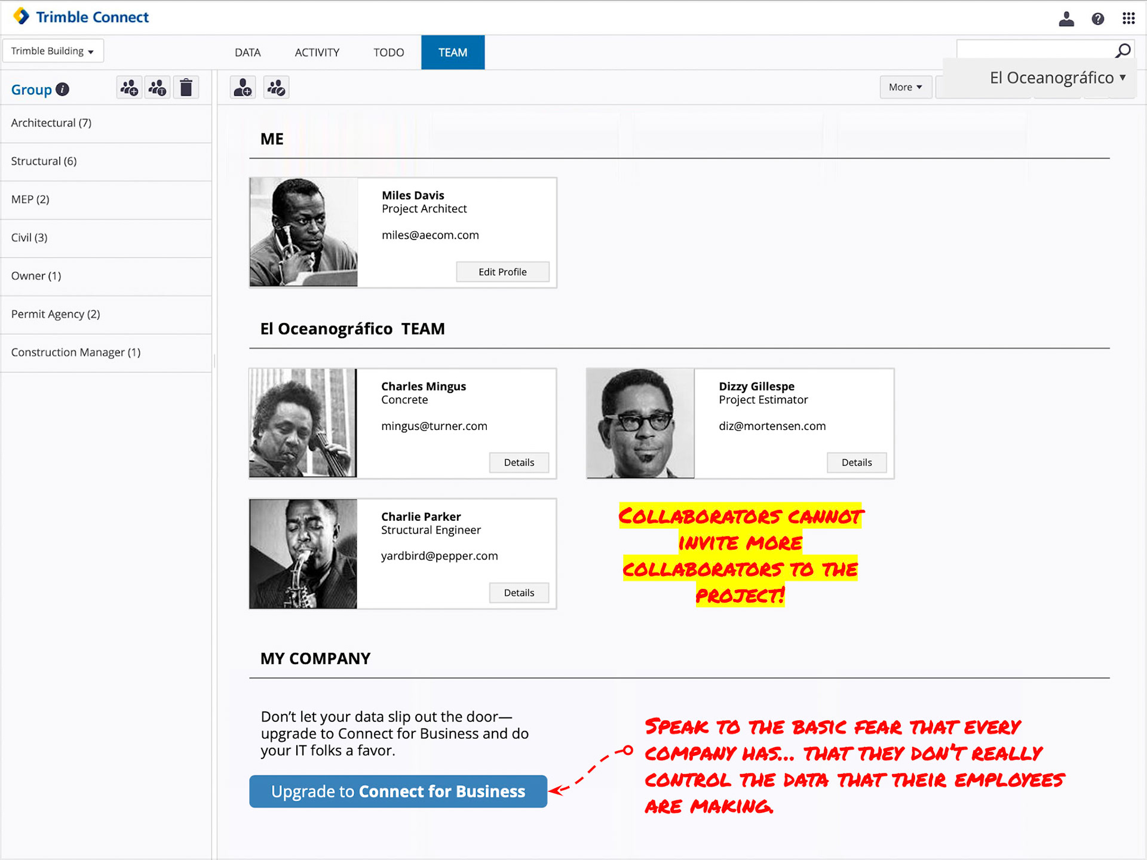1147x860 pixels.
Task: Expand the El Oceanográfico project dropdown
Action: 1057,78
